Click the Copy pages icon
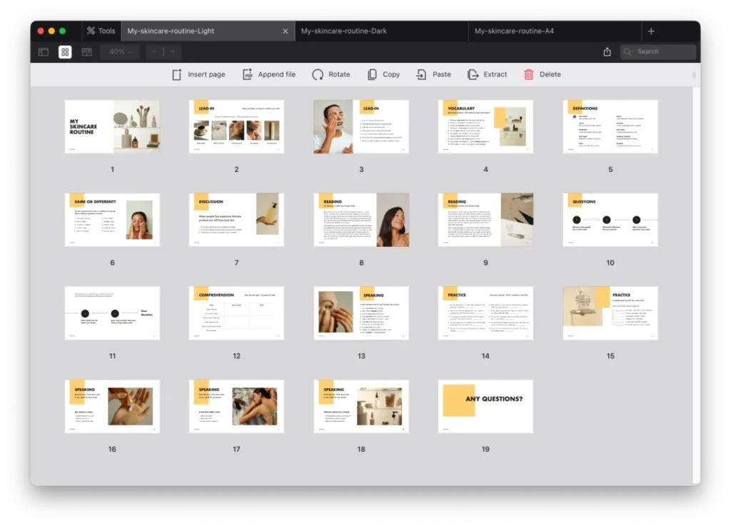This screenshot has width=731, height=526. coord(372,74)
